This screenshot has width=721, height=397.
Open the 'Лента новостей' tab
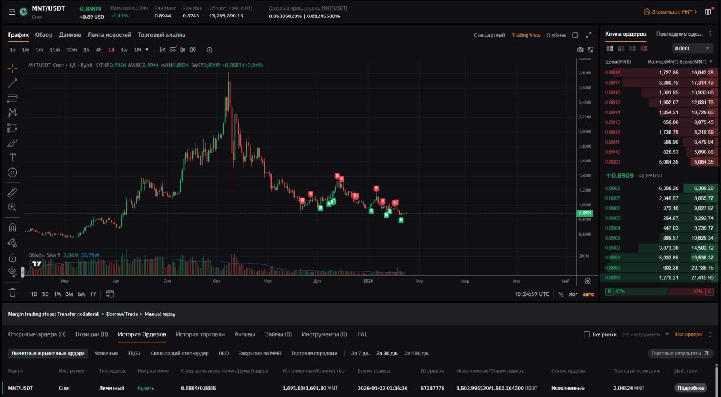109,35
